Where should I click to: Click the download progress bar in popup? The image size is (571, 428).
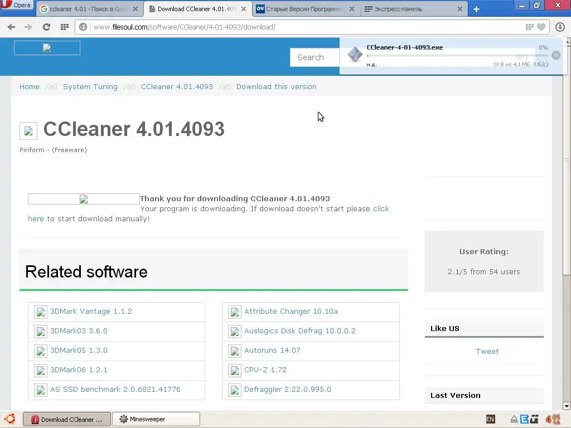click(x=458, y=56)
